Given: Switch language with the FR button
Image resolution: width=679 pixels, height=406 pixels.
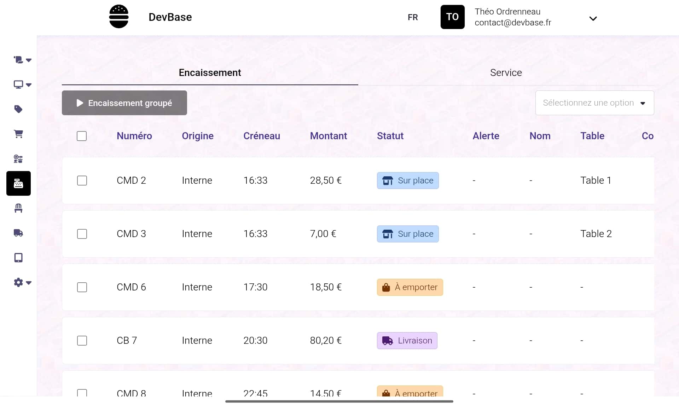Looking at the screenshot, I should [413, 17].
